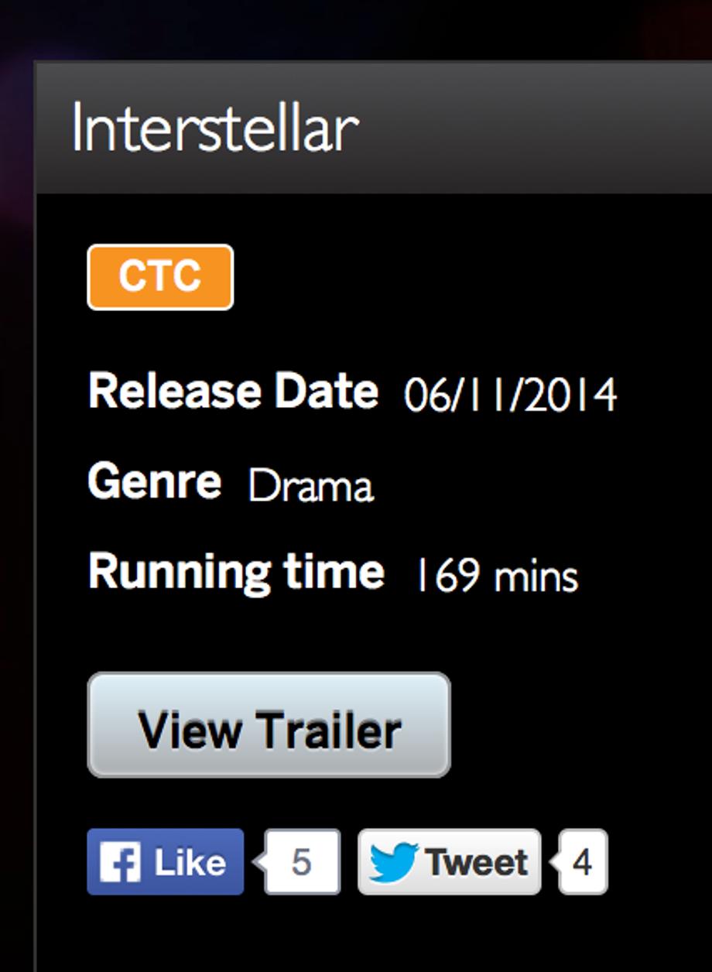Select the Genre label
The image size is (712, 972).
pos(154,481)
